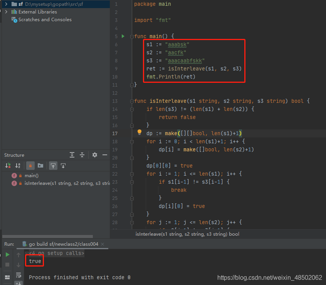Click the return false statement

coord(177,117)
